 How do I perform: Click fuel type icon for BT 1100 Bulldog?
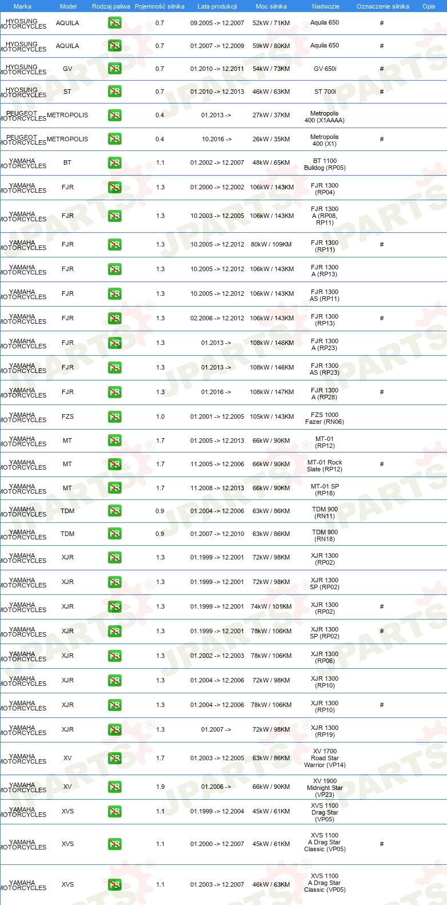tap(115, 163)
